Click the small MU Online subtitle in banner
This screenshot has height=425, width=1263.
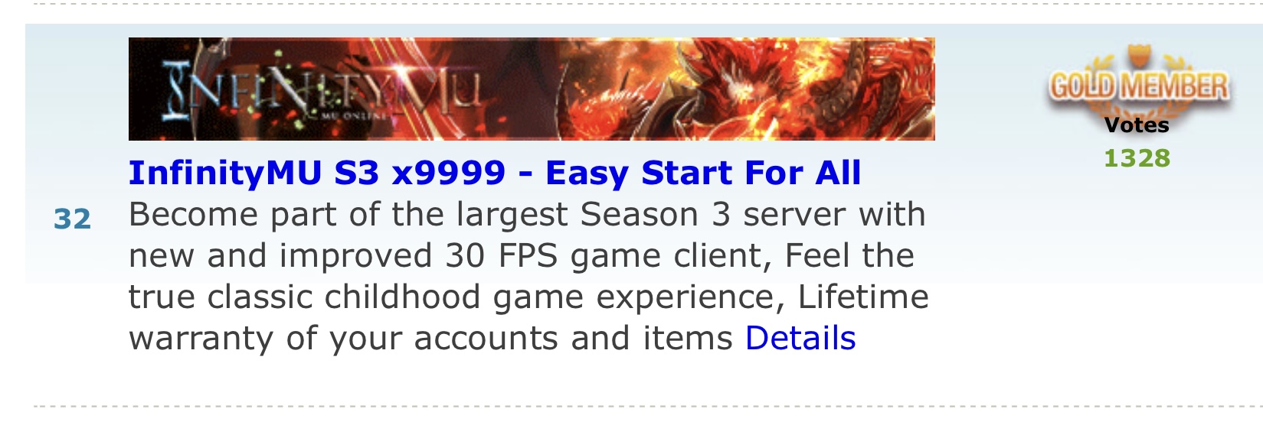pyautogui.click(x=354, y=115)
